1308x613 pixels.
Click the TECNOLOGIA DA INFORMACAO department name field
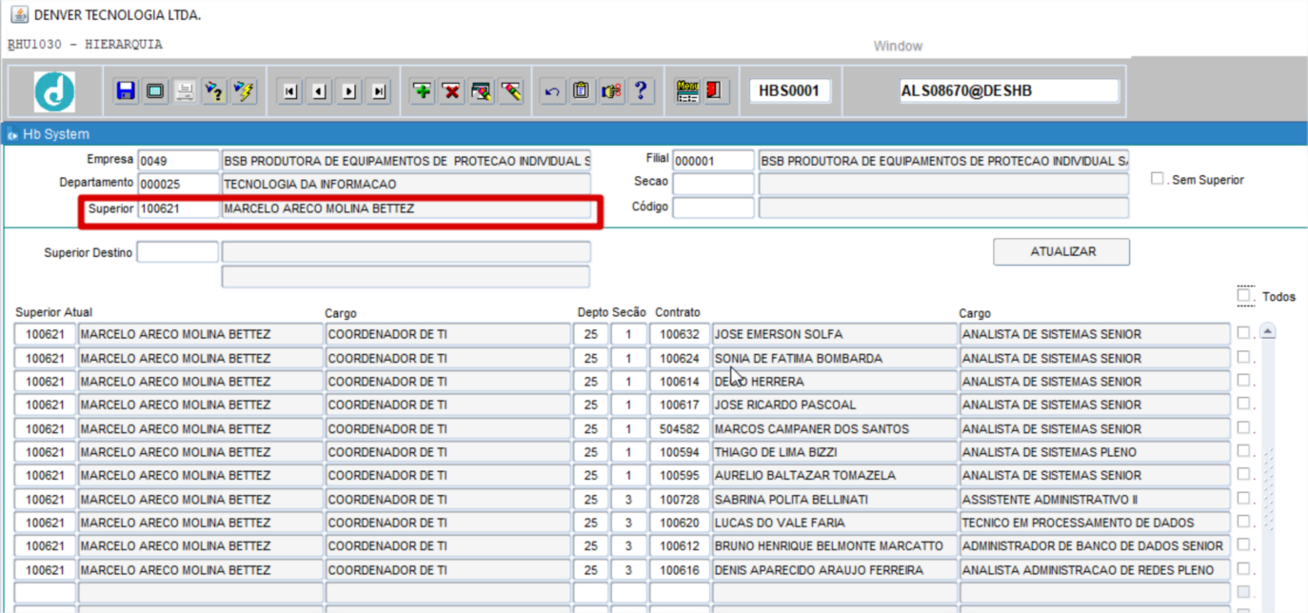tap(406, 184)
